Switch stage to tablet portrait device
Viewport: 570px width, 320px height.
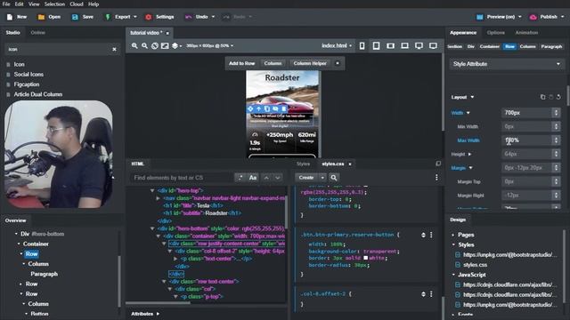point(376,45)
